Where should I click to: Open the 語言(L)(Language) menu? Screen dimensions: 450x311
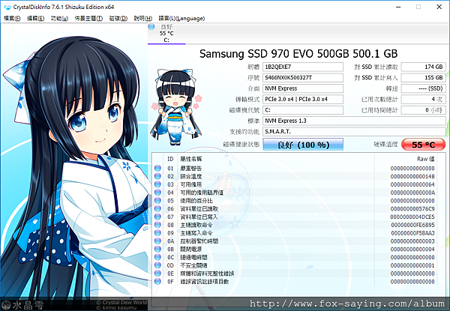pyautogui.click(x=181, y=18)
